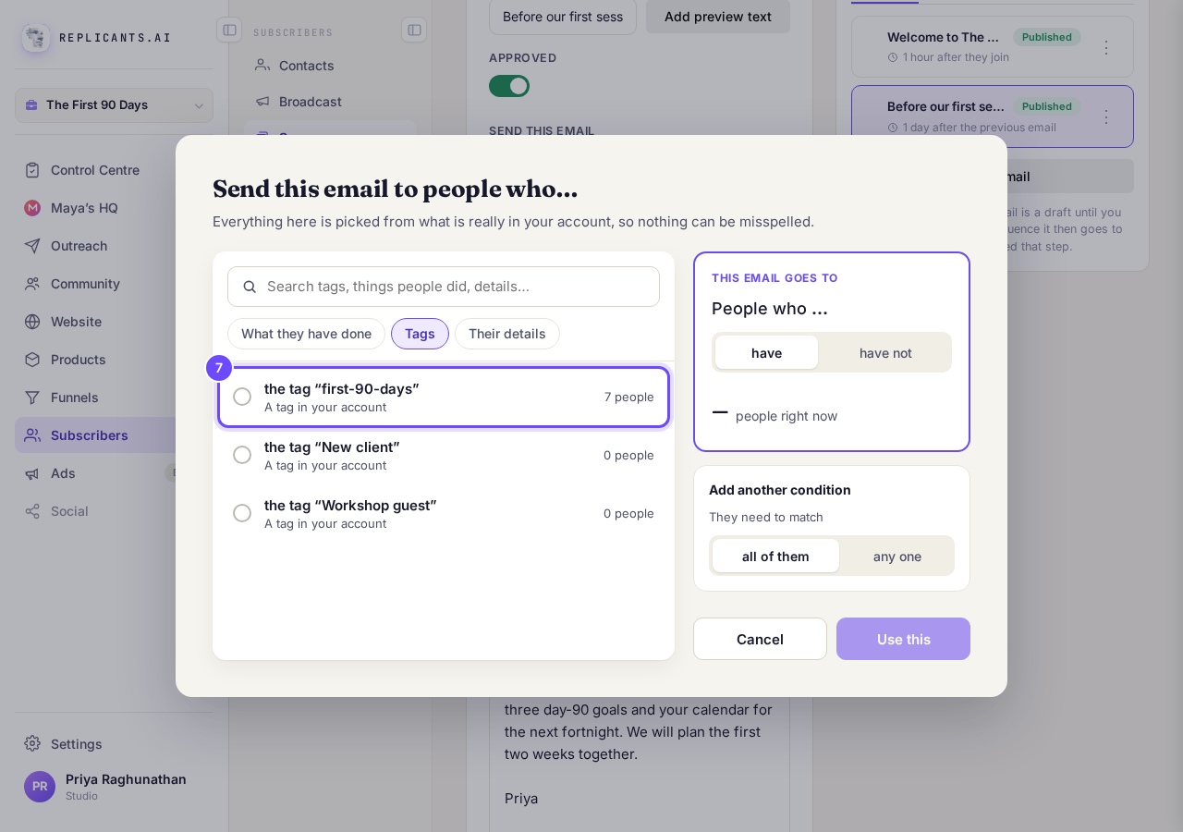The width and height of the screenshot is (1183, 832).
Task: Open the "Welcome to The..." email card
Action: pyautogui.click(x=993, y=46)
